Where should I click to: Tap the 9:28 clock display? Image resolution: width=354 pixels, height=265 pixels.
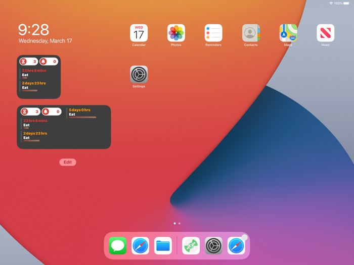coord(34,30)
